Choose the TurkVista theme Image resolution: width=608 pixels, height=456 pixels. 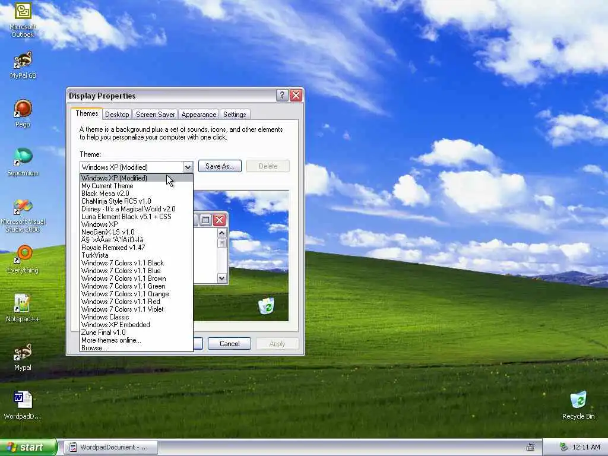136,255
